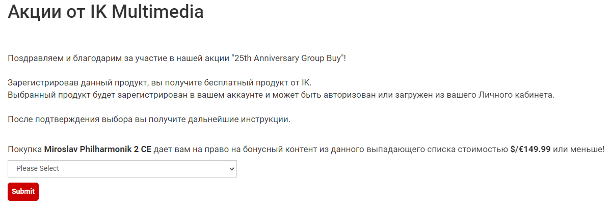Click the bold $/€149.99 price

530,150
